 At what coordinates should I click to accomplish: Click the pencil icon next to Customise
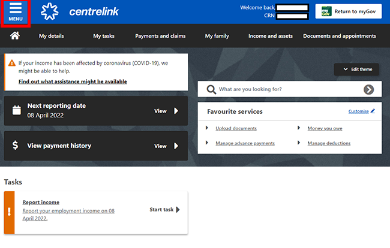click(373, 111)
